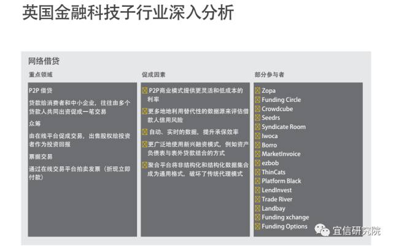
Task: Click the box icon beside Platform Black
Action: tap(258, 181)
